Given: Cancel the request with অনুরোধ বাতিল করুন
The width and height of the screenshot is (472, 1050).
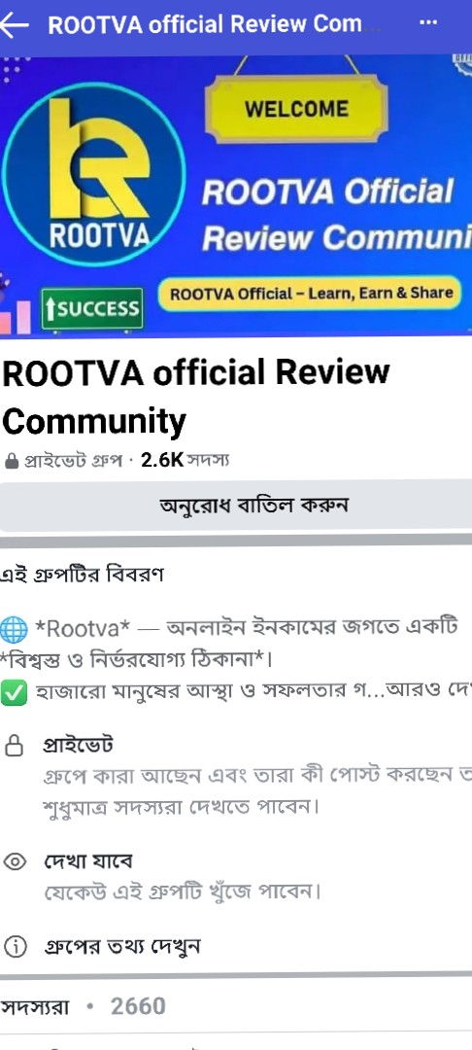Looking at the screenshot, I should click(x=236, y=505).
